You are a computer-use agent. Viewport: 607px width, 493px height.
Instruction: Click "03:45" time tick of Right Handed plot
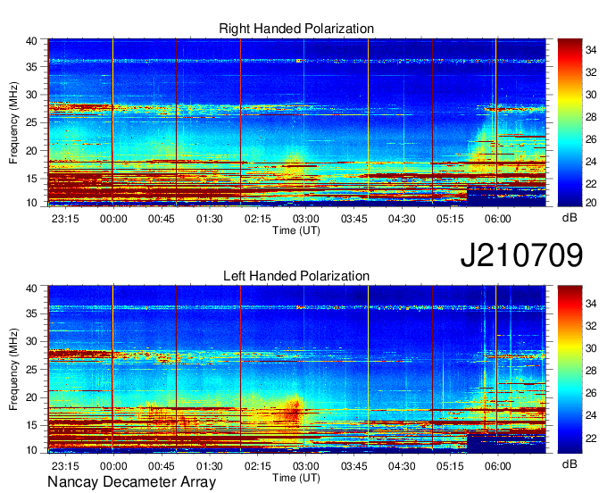tap(353, 219)
